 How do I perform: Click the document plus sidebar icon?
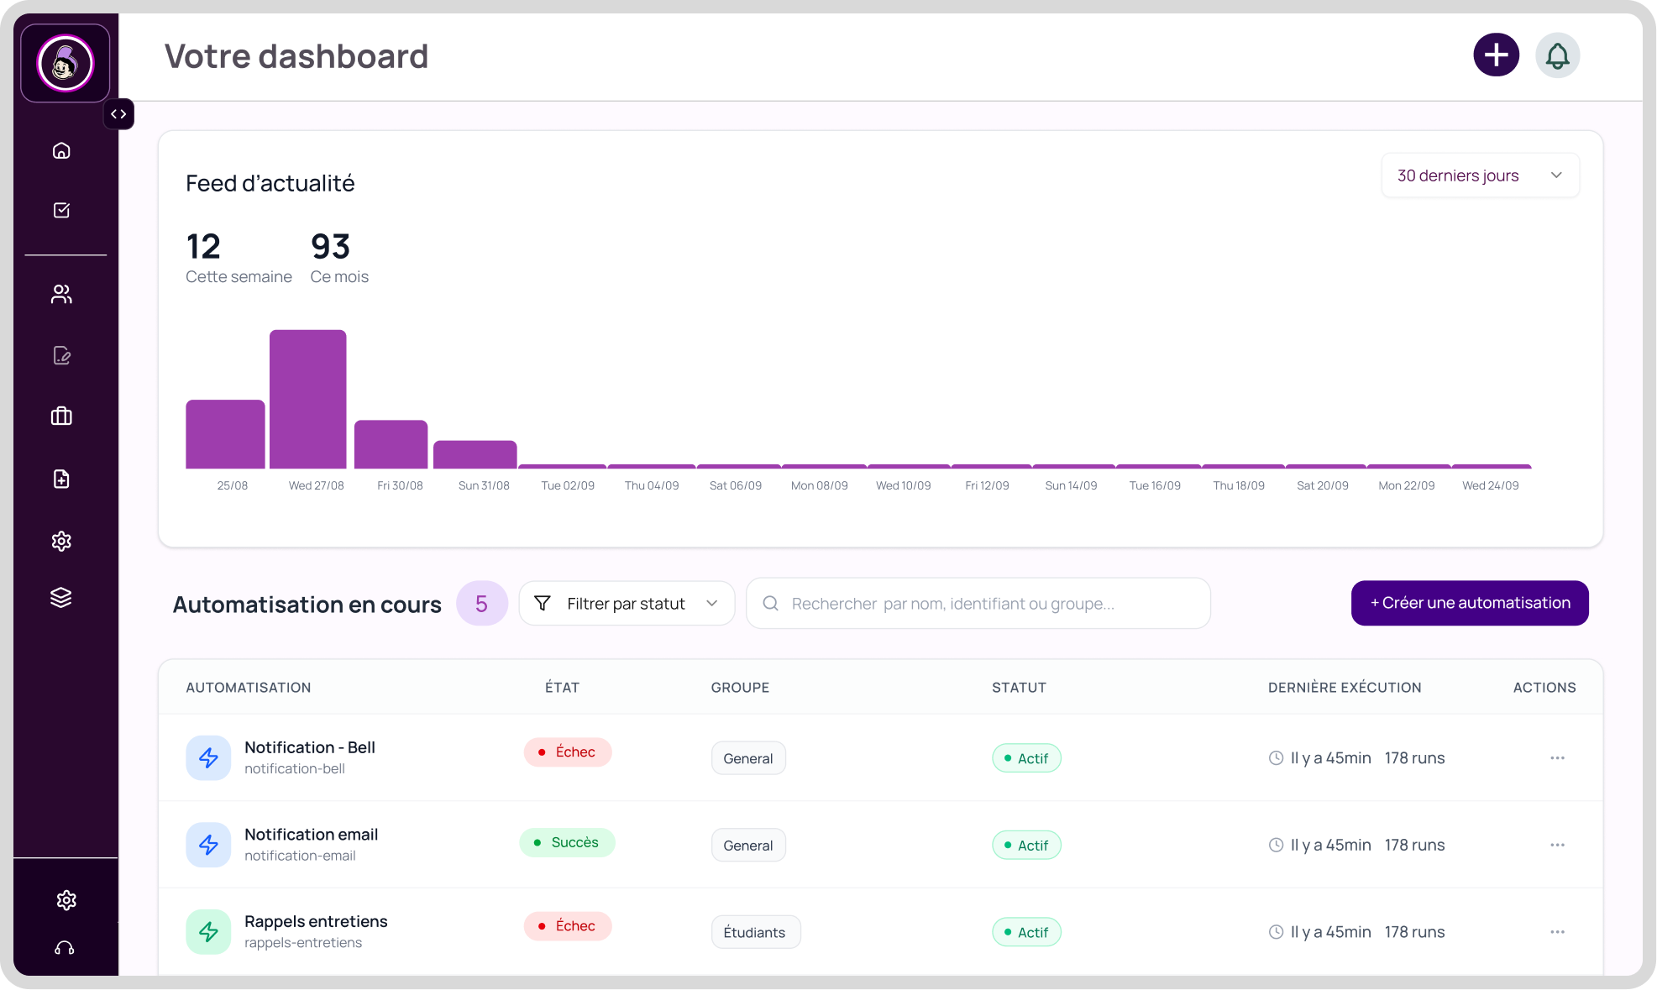click(61, 479)
